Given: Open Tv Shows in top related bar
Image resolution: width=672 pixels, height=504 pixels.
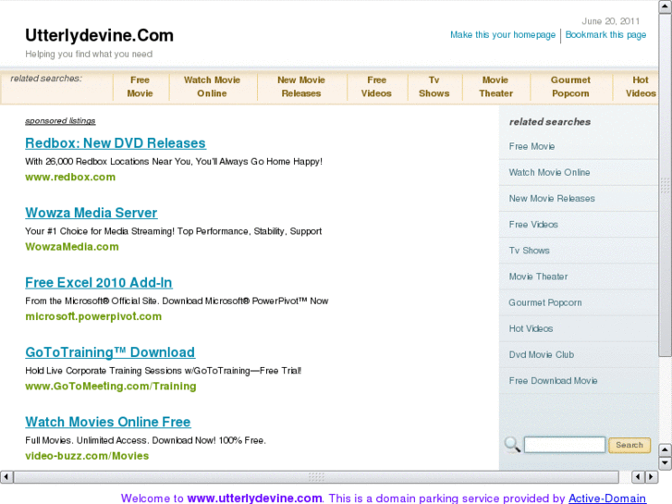Looking at the screenshot, I should (x=434, y=87).
